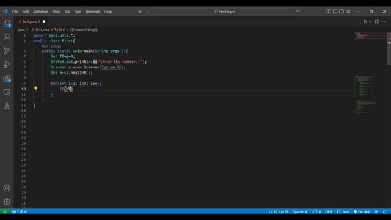Open the Customize Layout icon
Viewport: 391px width, 220px height.
(348, 12)
